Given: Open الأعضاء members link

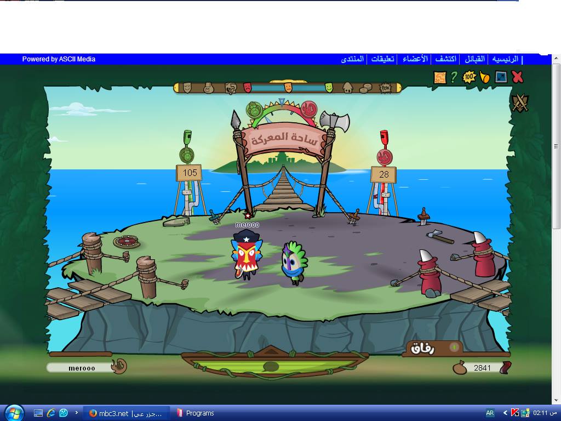Looking at the screenshot, I should coord(415,59).
